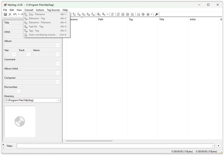Click the Save tag floppy disk icon

coord(5,14)
